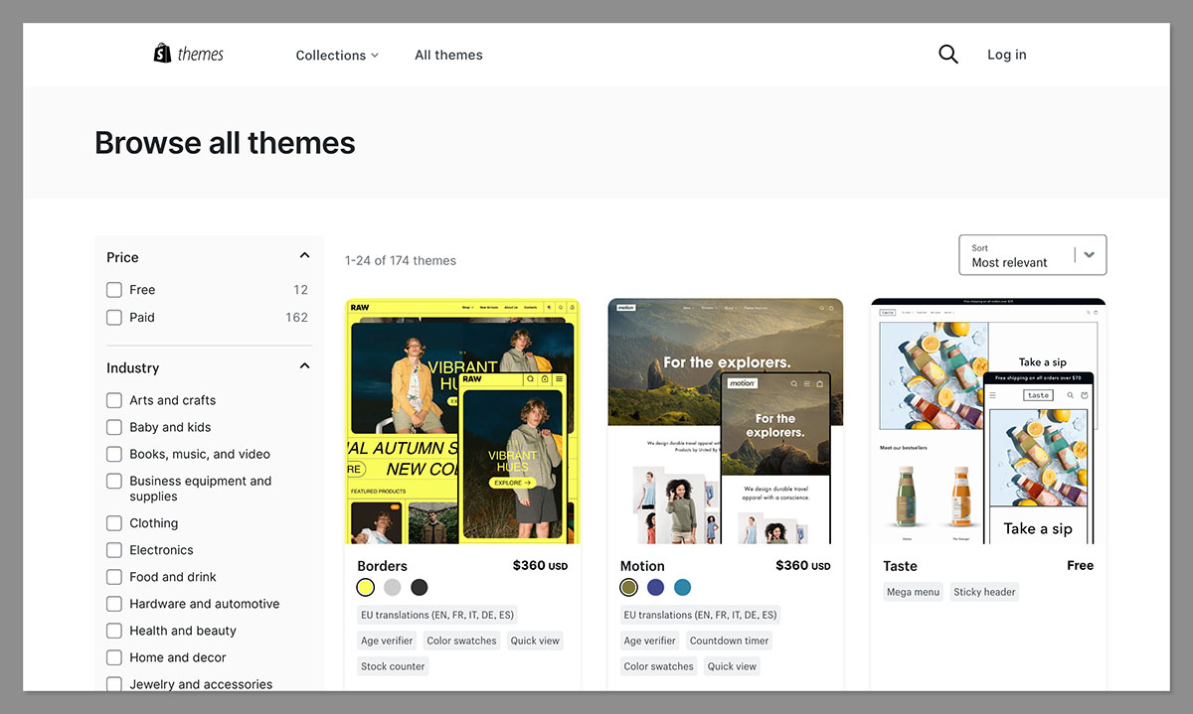Check the Free price filter
Image resolution: width=1193 pixels, height=714 pixels.
click(114, 289)
